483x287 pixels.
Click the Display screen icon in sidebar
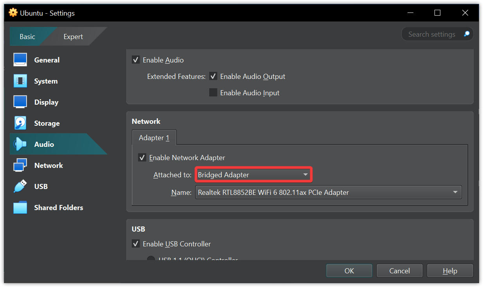(20, 102)
